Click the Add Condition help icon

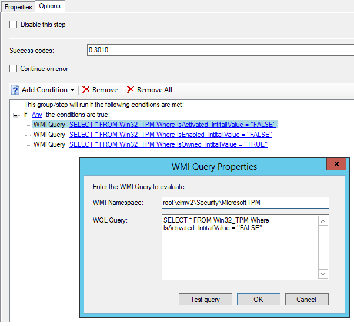(16, 90)
